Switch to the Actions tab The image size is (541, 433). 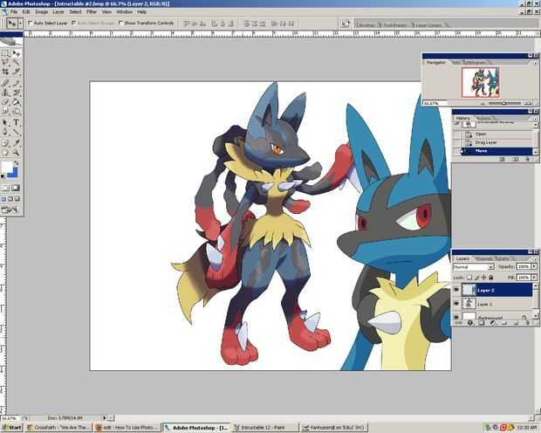(x=483, y=118)
